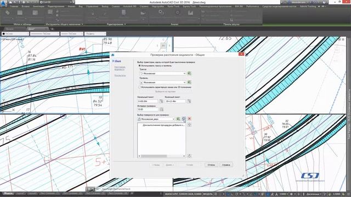Click the workspace switching gear in status bar
Image resolution: width=351 pixels, height=197 pixels.
(291, 194)
